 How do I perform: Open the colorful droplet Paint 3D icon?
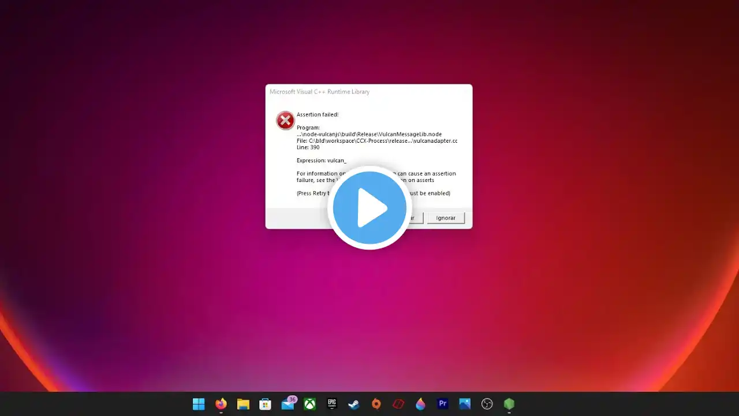coord(420,404)
